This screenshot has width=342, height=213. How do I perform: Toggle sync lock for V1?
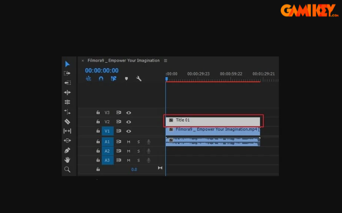119,131
